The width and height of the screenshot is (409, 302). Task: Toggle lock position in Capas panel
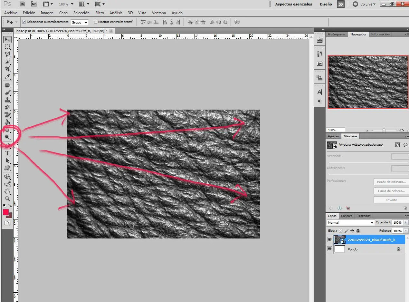[352, 231]
